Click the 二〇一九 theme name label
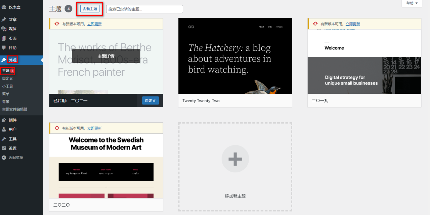The width and height of the screenshot is (430, 215). click(320, 100)
